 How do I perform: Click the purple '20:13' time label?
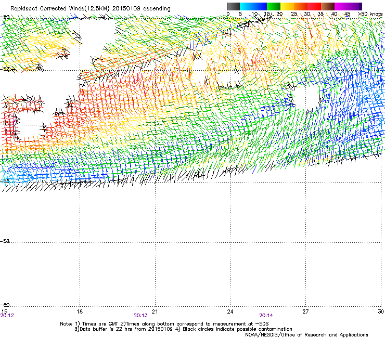[140, 316]
